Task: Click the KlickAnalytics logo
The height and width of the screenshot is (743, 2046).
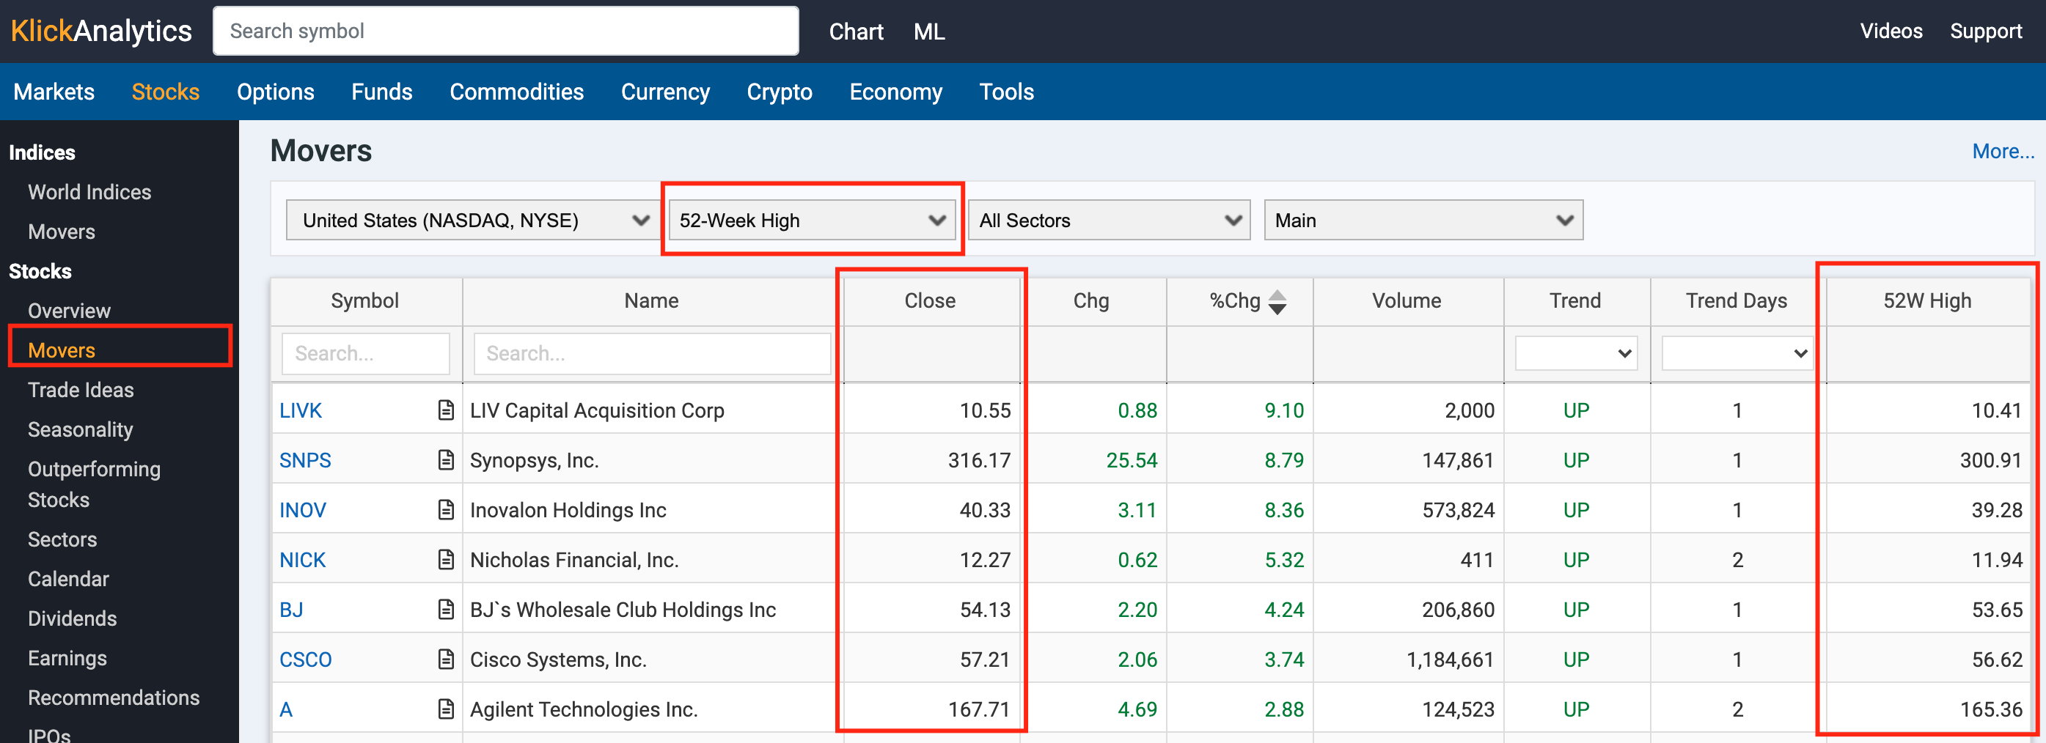Action: pyautogui.click(x=101, y=31)
